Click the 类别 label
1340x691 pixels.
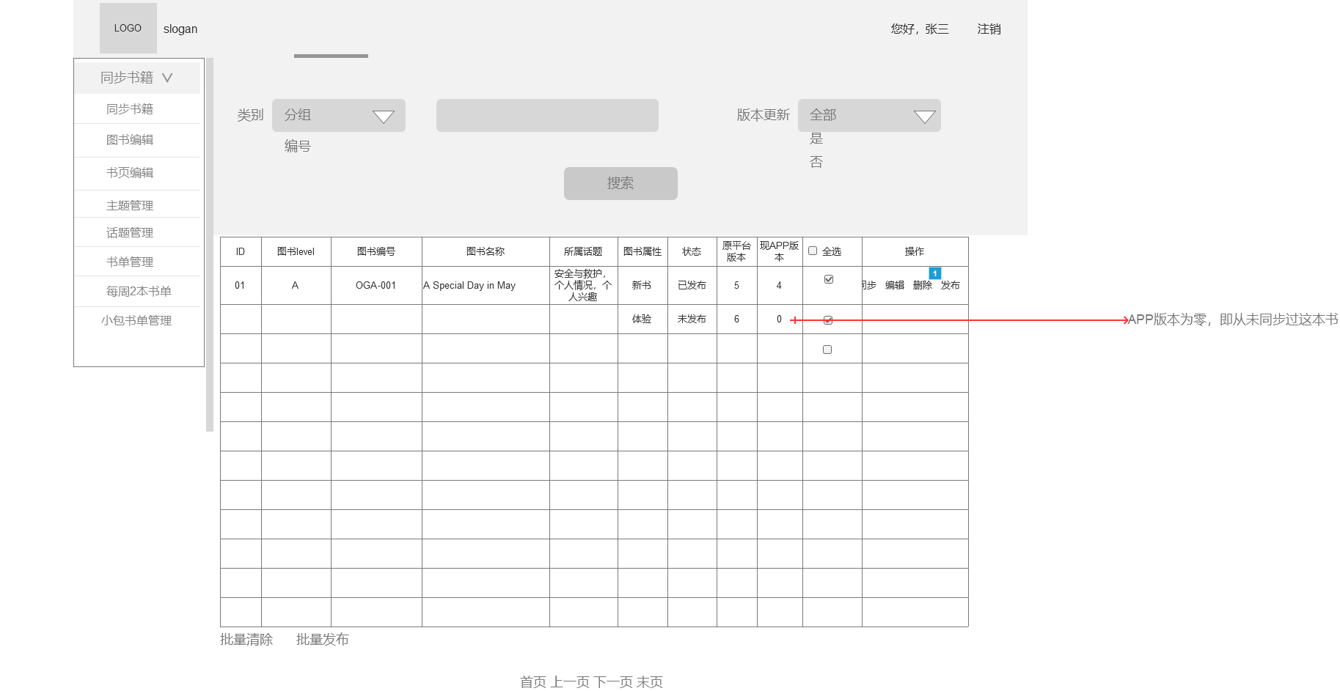tap(250, 115)
